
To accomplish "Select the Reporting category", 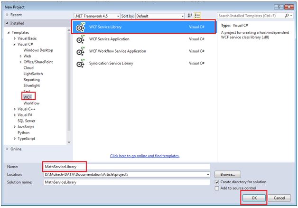I will [31, 80].
